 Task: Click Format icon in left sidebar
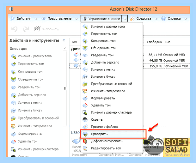point(13,134)
